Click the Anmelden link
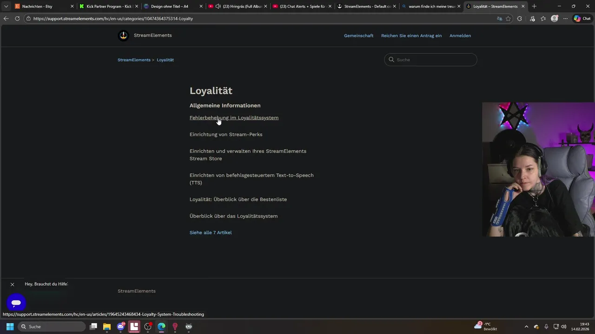The height and width of the screenshot is (334, 595). (x=460, y=36)
